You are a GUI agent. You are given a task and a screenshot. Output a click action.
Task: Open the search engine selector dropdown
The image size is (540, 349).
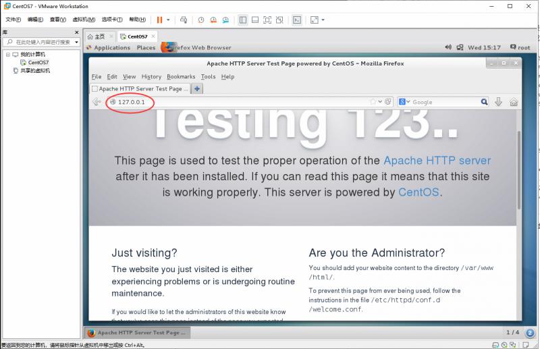(404, 102)
